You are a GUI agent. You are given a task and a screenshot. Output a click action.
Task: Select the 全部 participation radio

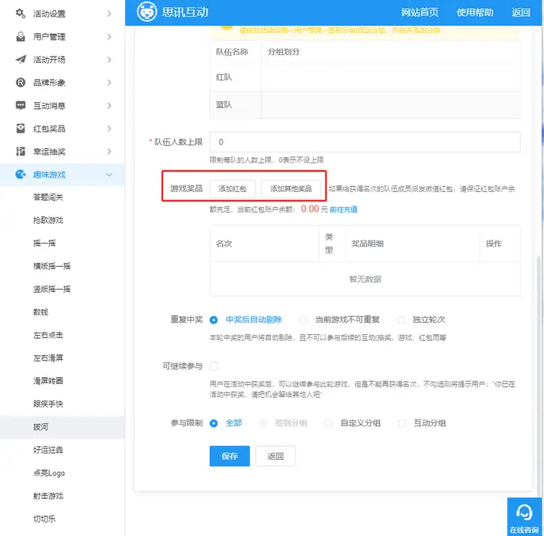[214, 423]
